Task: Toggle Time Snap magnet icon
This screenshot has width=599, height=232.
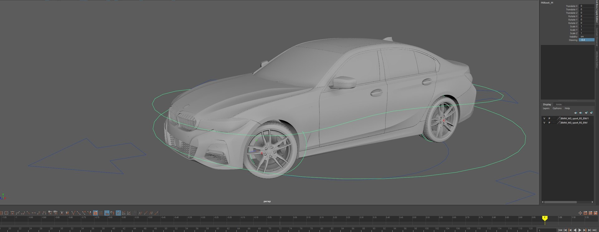Action: click(107, 213)
